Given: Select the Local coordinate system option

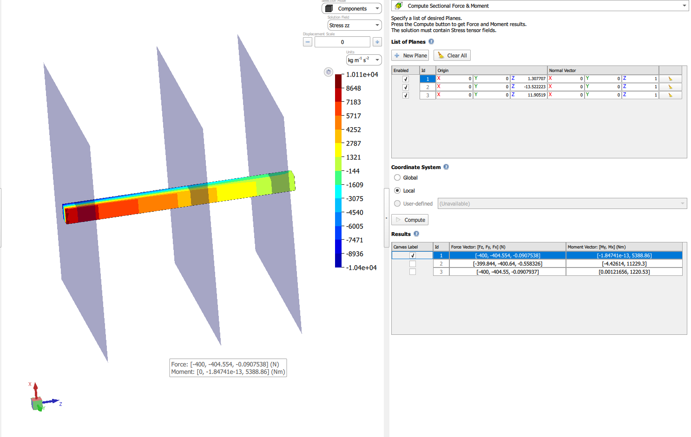Looking at the screenshot, I should 397,190.
